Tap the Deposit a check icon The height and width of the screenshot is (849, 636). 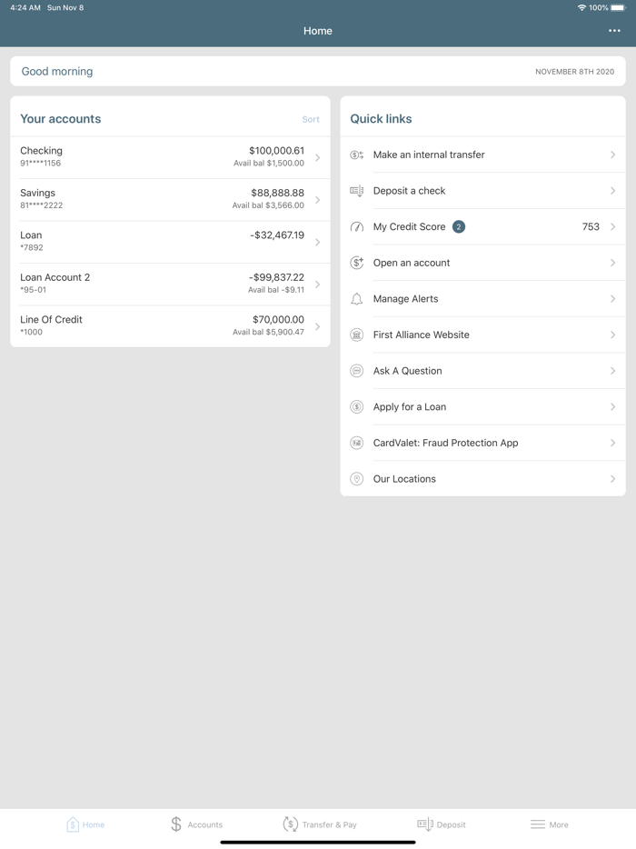pyautogui.click(x=357, y=191)
